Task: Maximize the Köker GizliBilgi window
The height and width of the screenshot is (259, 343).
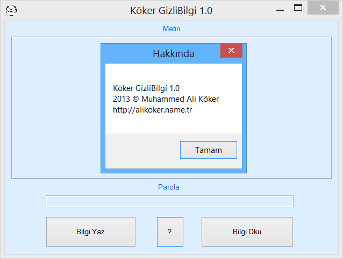Action: coord(298,9)
